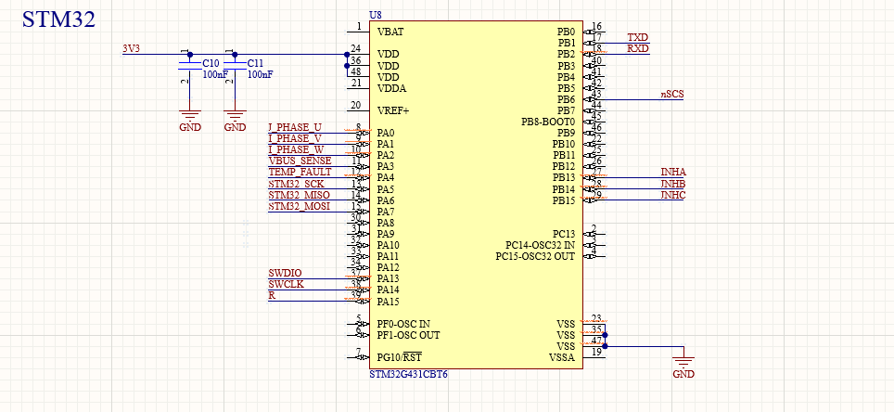Click the 3V3 power net label
This screenshot has width=894, height=412.
(x=131, y=49)
